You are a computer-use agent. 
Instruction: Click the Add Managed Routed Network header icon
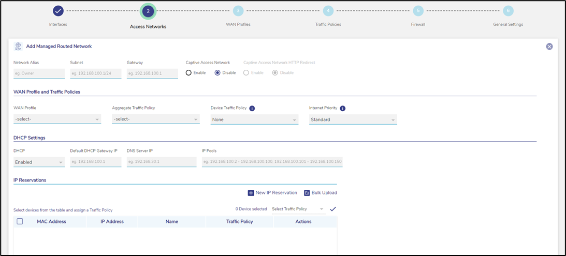[18, 46]
